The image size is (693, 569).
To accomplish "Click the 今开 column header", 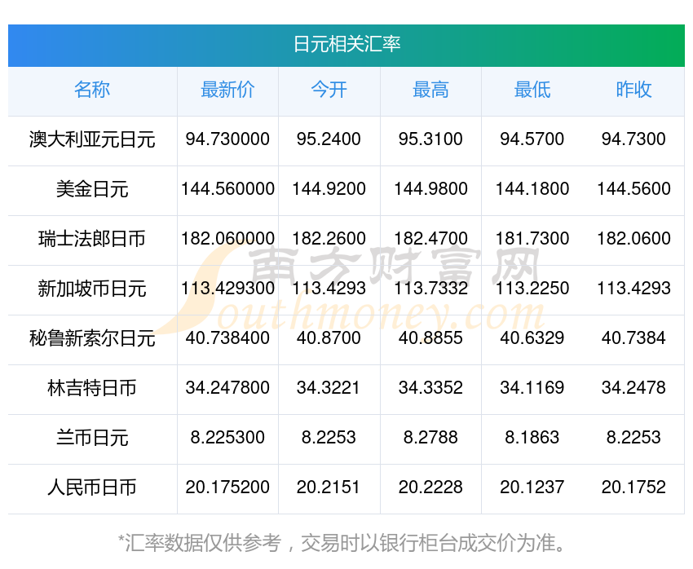I will pos(329,90).
